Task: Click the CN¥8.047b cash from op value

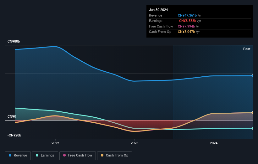Action: pos(186,32)
